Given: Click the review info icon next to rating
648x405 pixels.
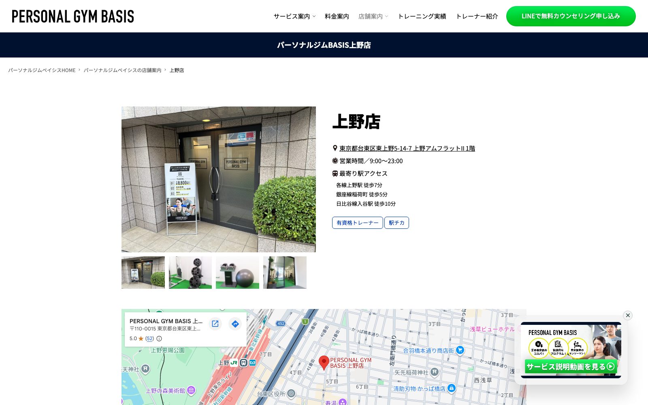Looking at the screenshot, I should (159, 339).
